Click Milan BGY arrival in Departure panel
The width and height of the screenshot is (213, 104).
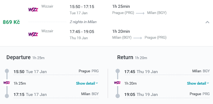click(90, 94)
